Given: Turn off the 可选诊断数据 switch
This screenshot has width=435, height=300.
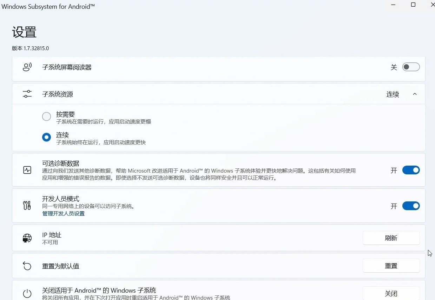Looking at the screenshot, I should [x=411, y=170].
